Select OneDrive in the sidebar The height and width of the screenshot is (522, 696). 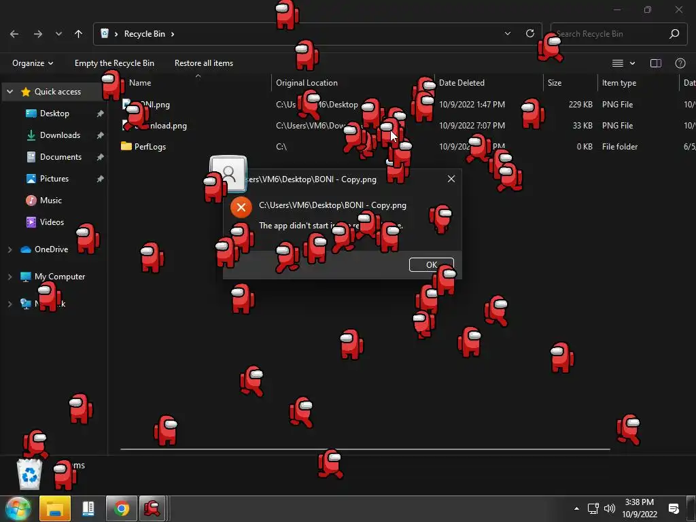52,249
